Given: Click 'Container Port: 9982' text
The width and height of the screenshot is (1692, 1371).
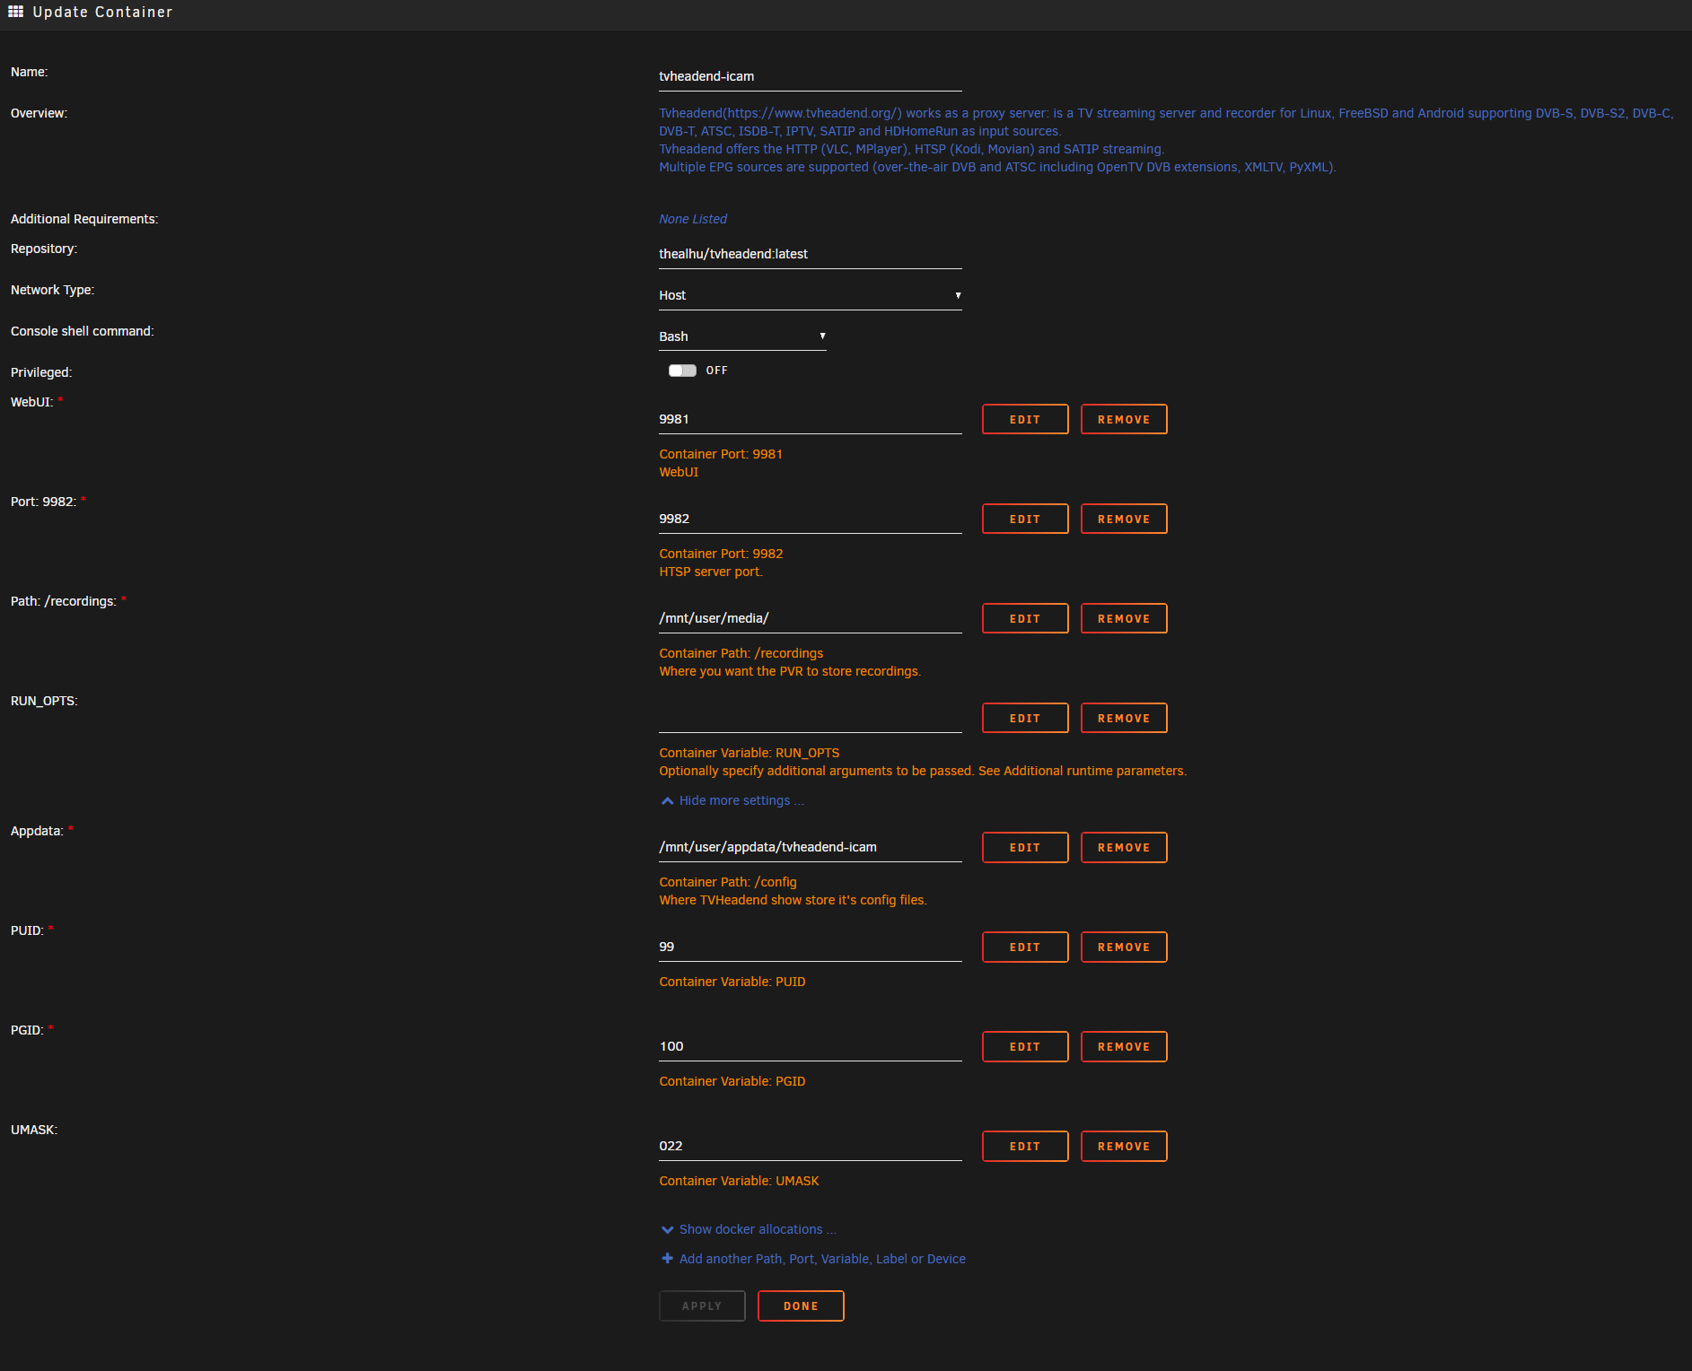Looking at the screenshot, I should (721, 554).
